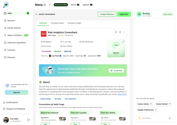Open the three-dot job options menu
This screenshot has width=177, height=125.
[x=124, y=32]
